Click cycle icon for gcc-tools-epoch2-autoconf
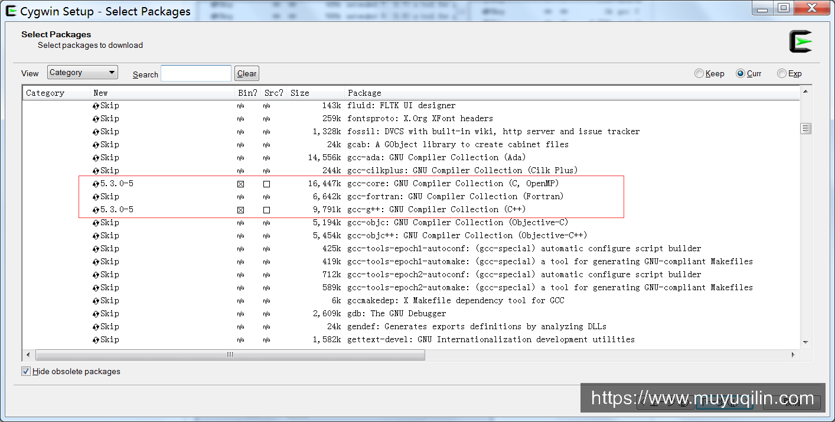 (96, 275)
